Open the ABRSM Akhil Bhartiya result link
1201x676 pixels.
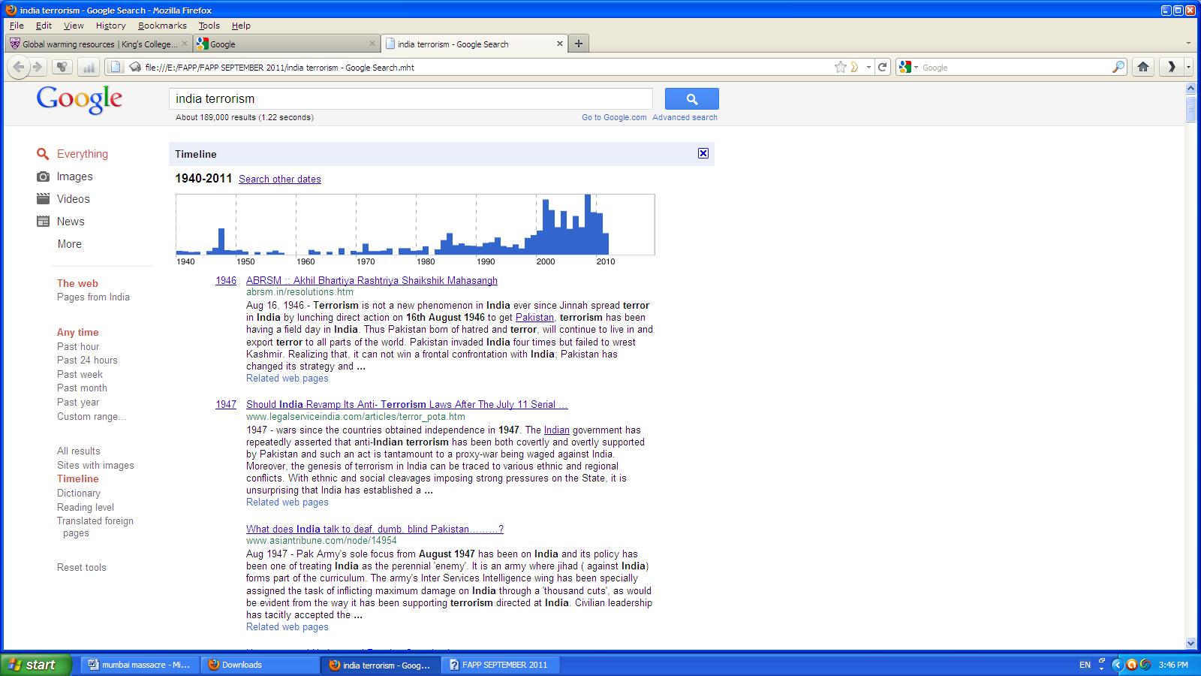(x=372, y=280)
